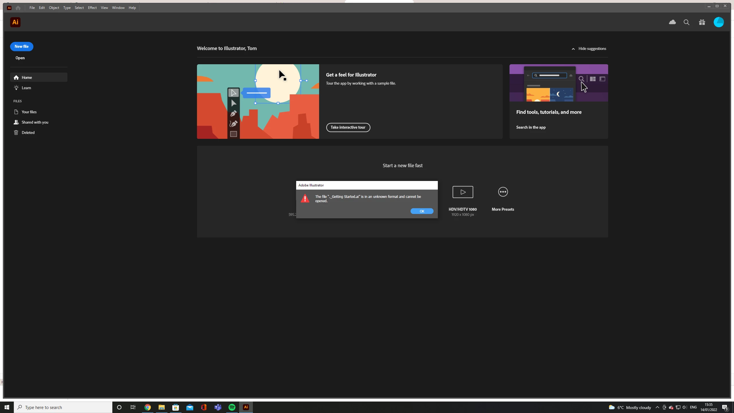The height and width of the screenshot is (413, 734).
Task: Open the Window menu
Action: click(x=118, y=8)
